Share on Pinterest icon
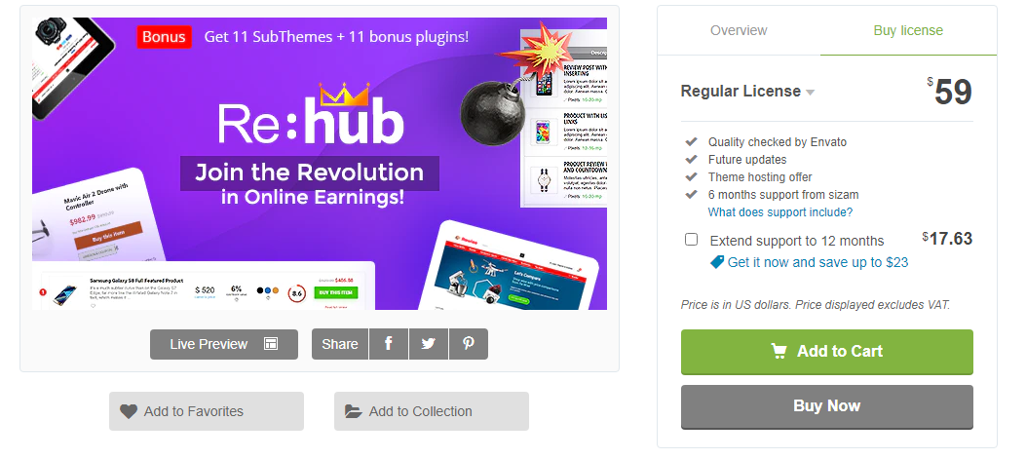Screen dimensions: 1026x459 [x=469, y=344]
